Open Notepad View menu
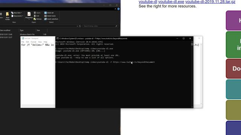241x135 pixels. coord(40,42)
